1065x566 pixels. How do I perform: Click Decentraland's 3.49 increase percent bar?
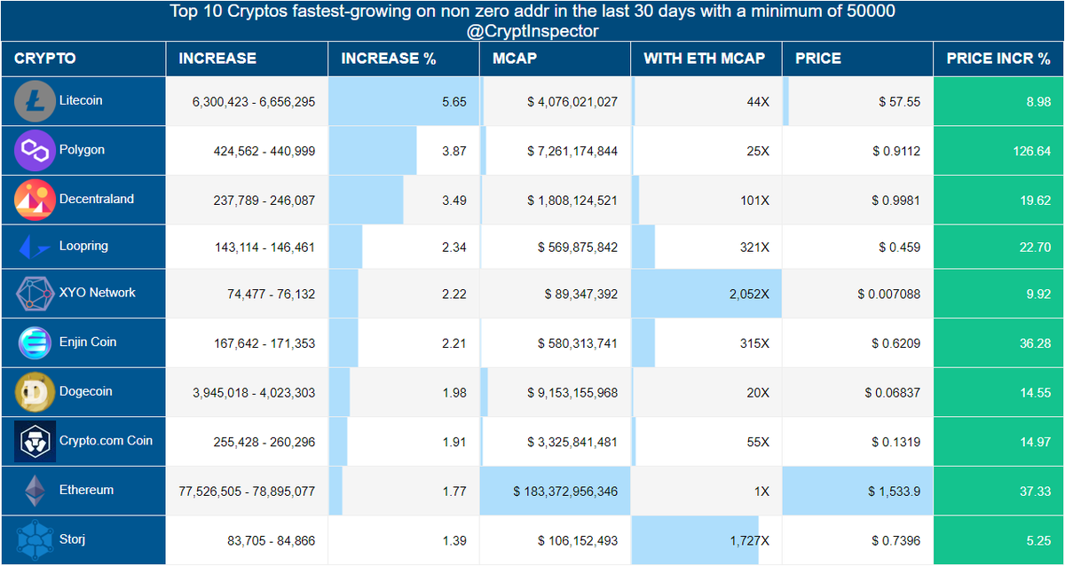(x=366, y=200)
